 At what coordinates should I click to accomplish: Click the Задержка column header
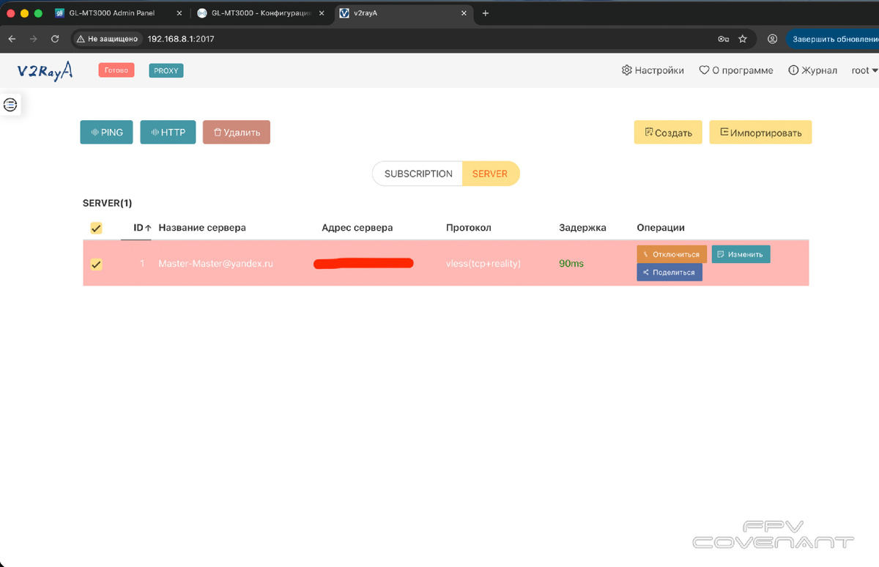(582, 228)
